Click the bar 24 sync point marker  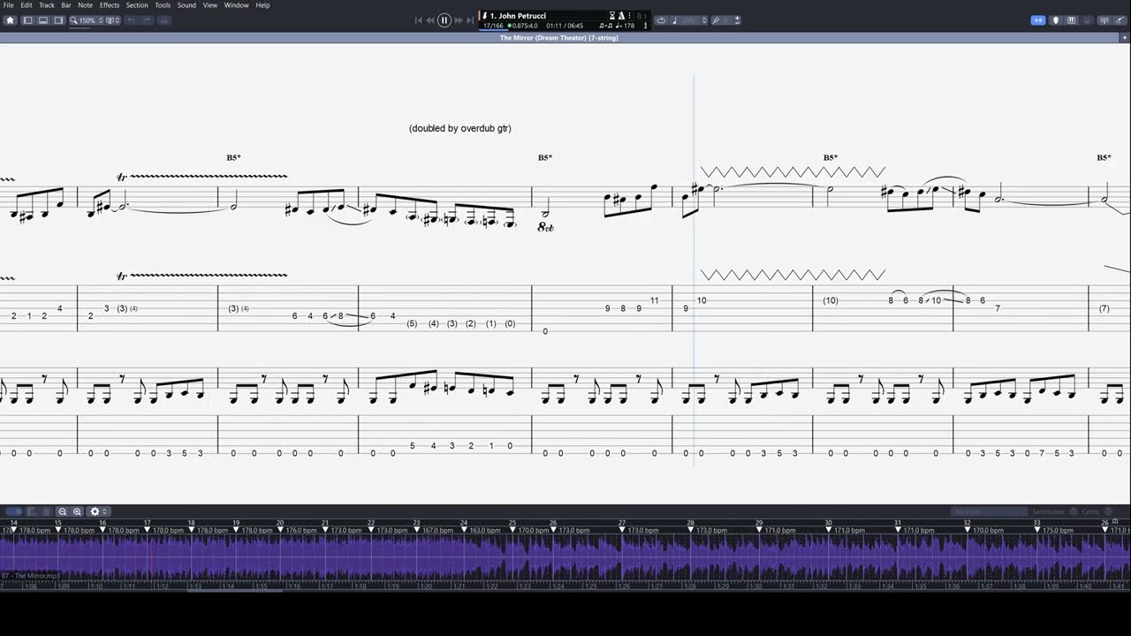[x=463, y=529]
